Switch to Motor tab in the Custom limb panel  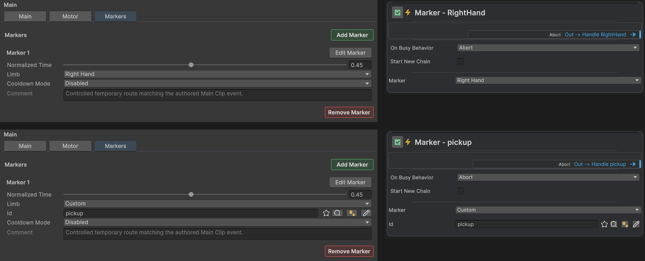click(70, 146)
